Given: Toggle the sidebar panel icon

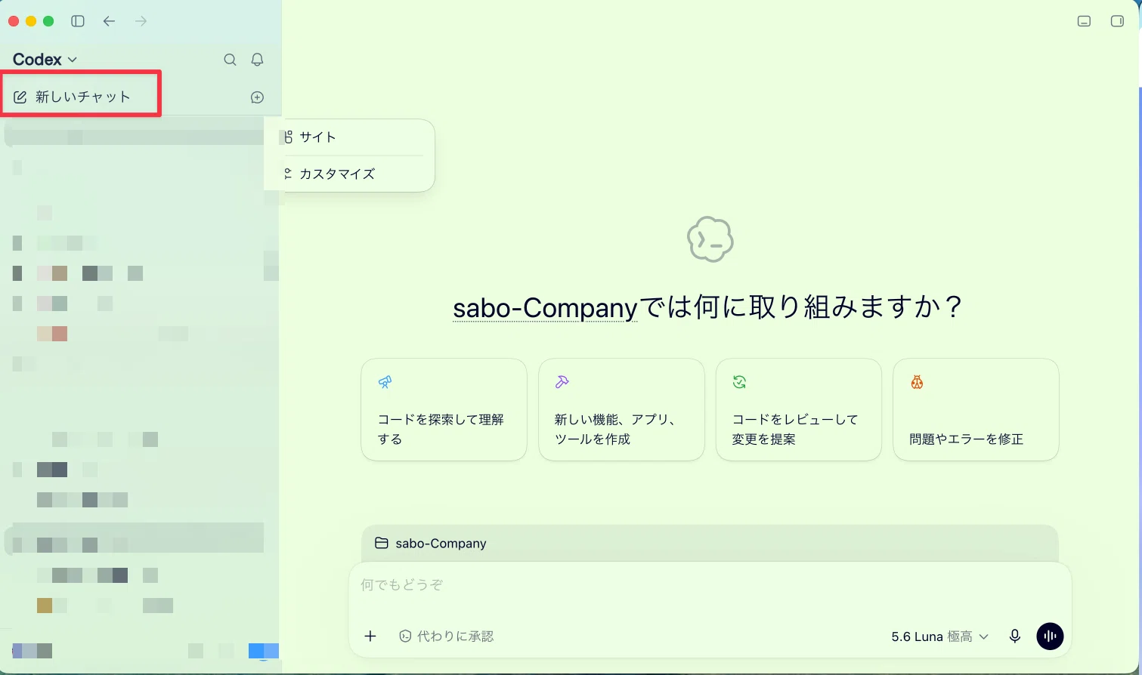Looking at the screenshot, I should [x=78, y=21].
